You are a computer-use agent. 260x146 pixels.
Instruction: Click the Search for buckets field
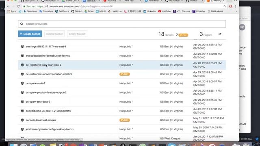pos(122,24)
